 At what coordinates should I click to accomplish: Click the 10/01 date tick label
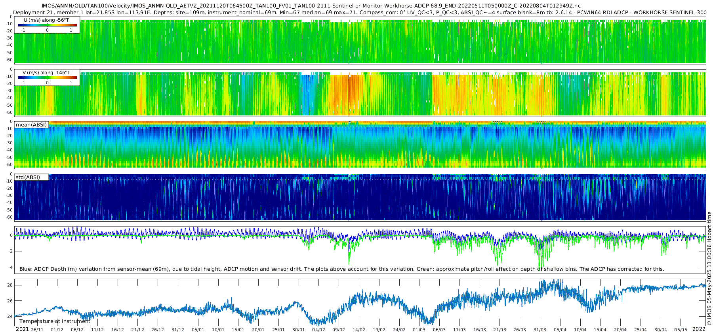point(218,330)
